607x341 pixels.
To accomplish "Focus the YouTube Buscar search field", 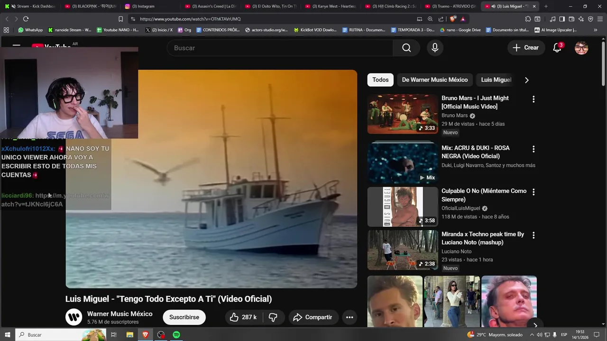I will point(280,48).
